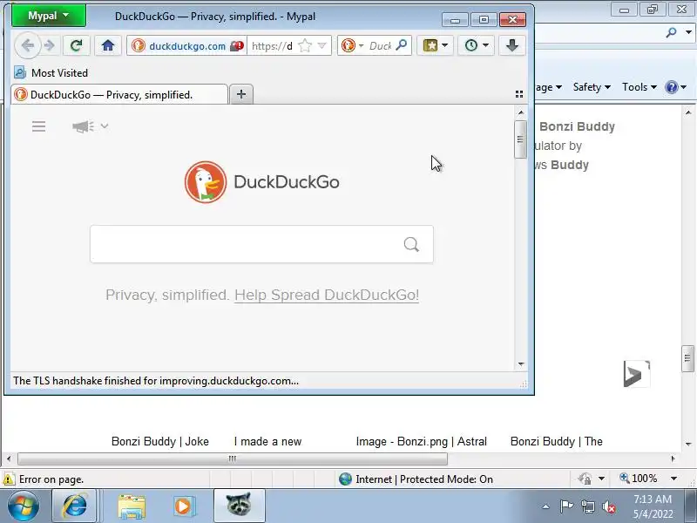
Task: Click the Duck search box in the Mypal toolbar
Action: [380, 46]
